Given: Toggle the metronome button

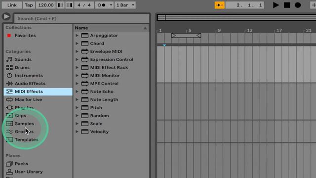Looking at the screenshot, I should 102,5.
